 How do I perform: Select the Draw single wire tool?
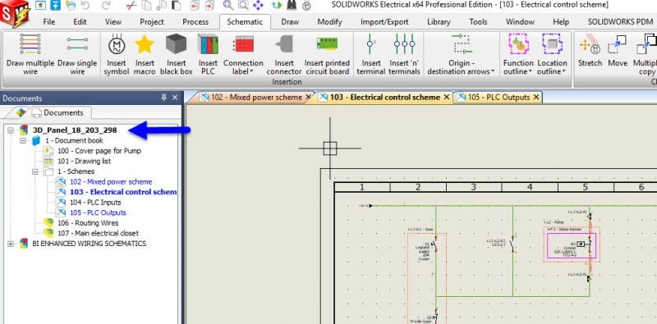[x=77, y=54]
